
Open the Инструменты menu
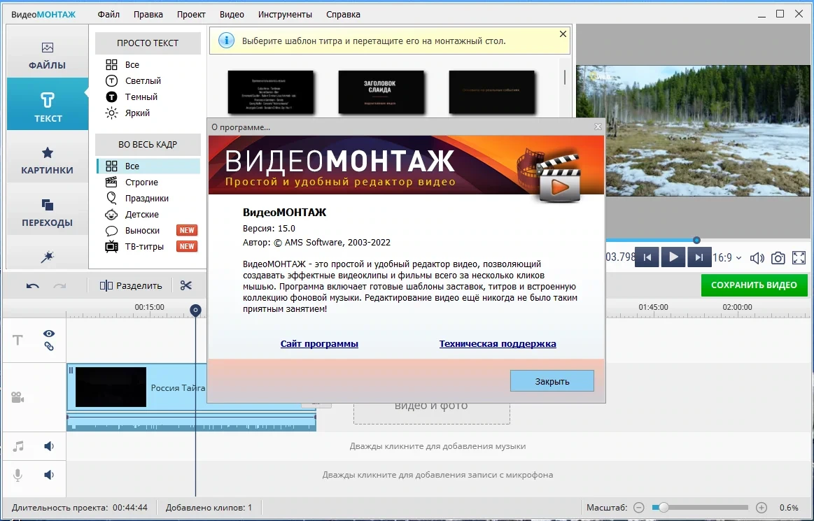click(x=285, y=15)
